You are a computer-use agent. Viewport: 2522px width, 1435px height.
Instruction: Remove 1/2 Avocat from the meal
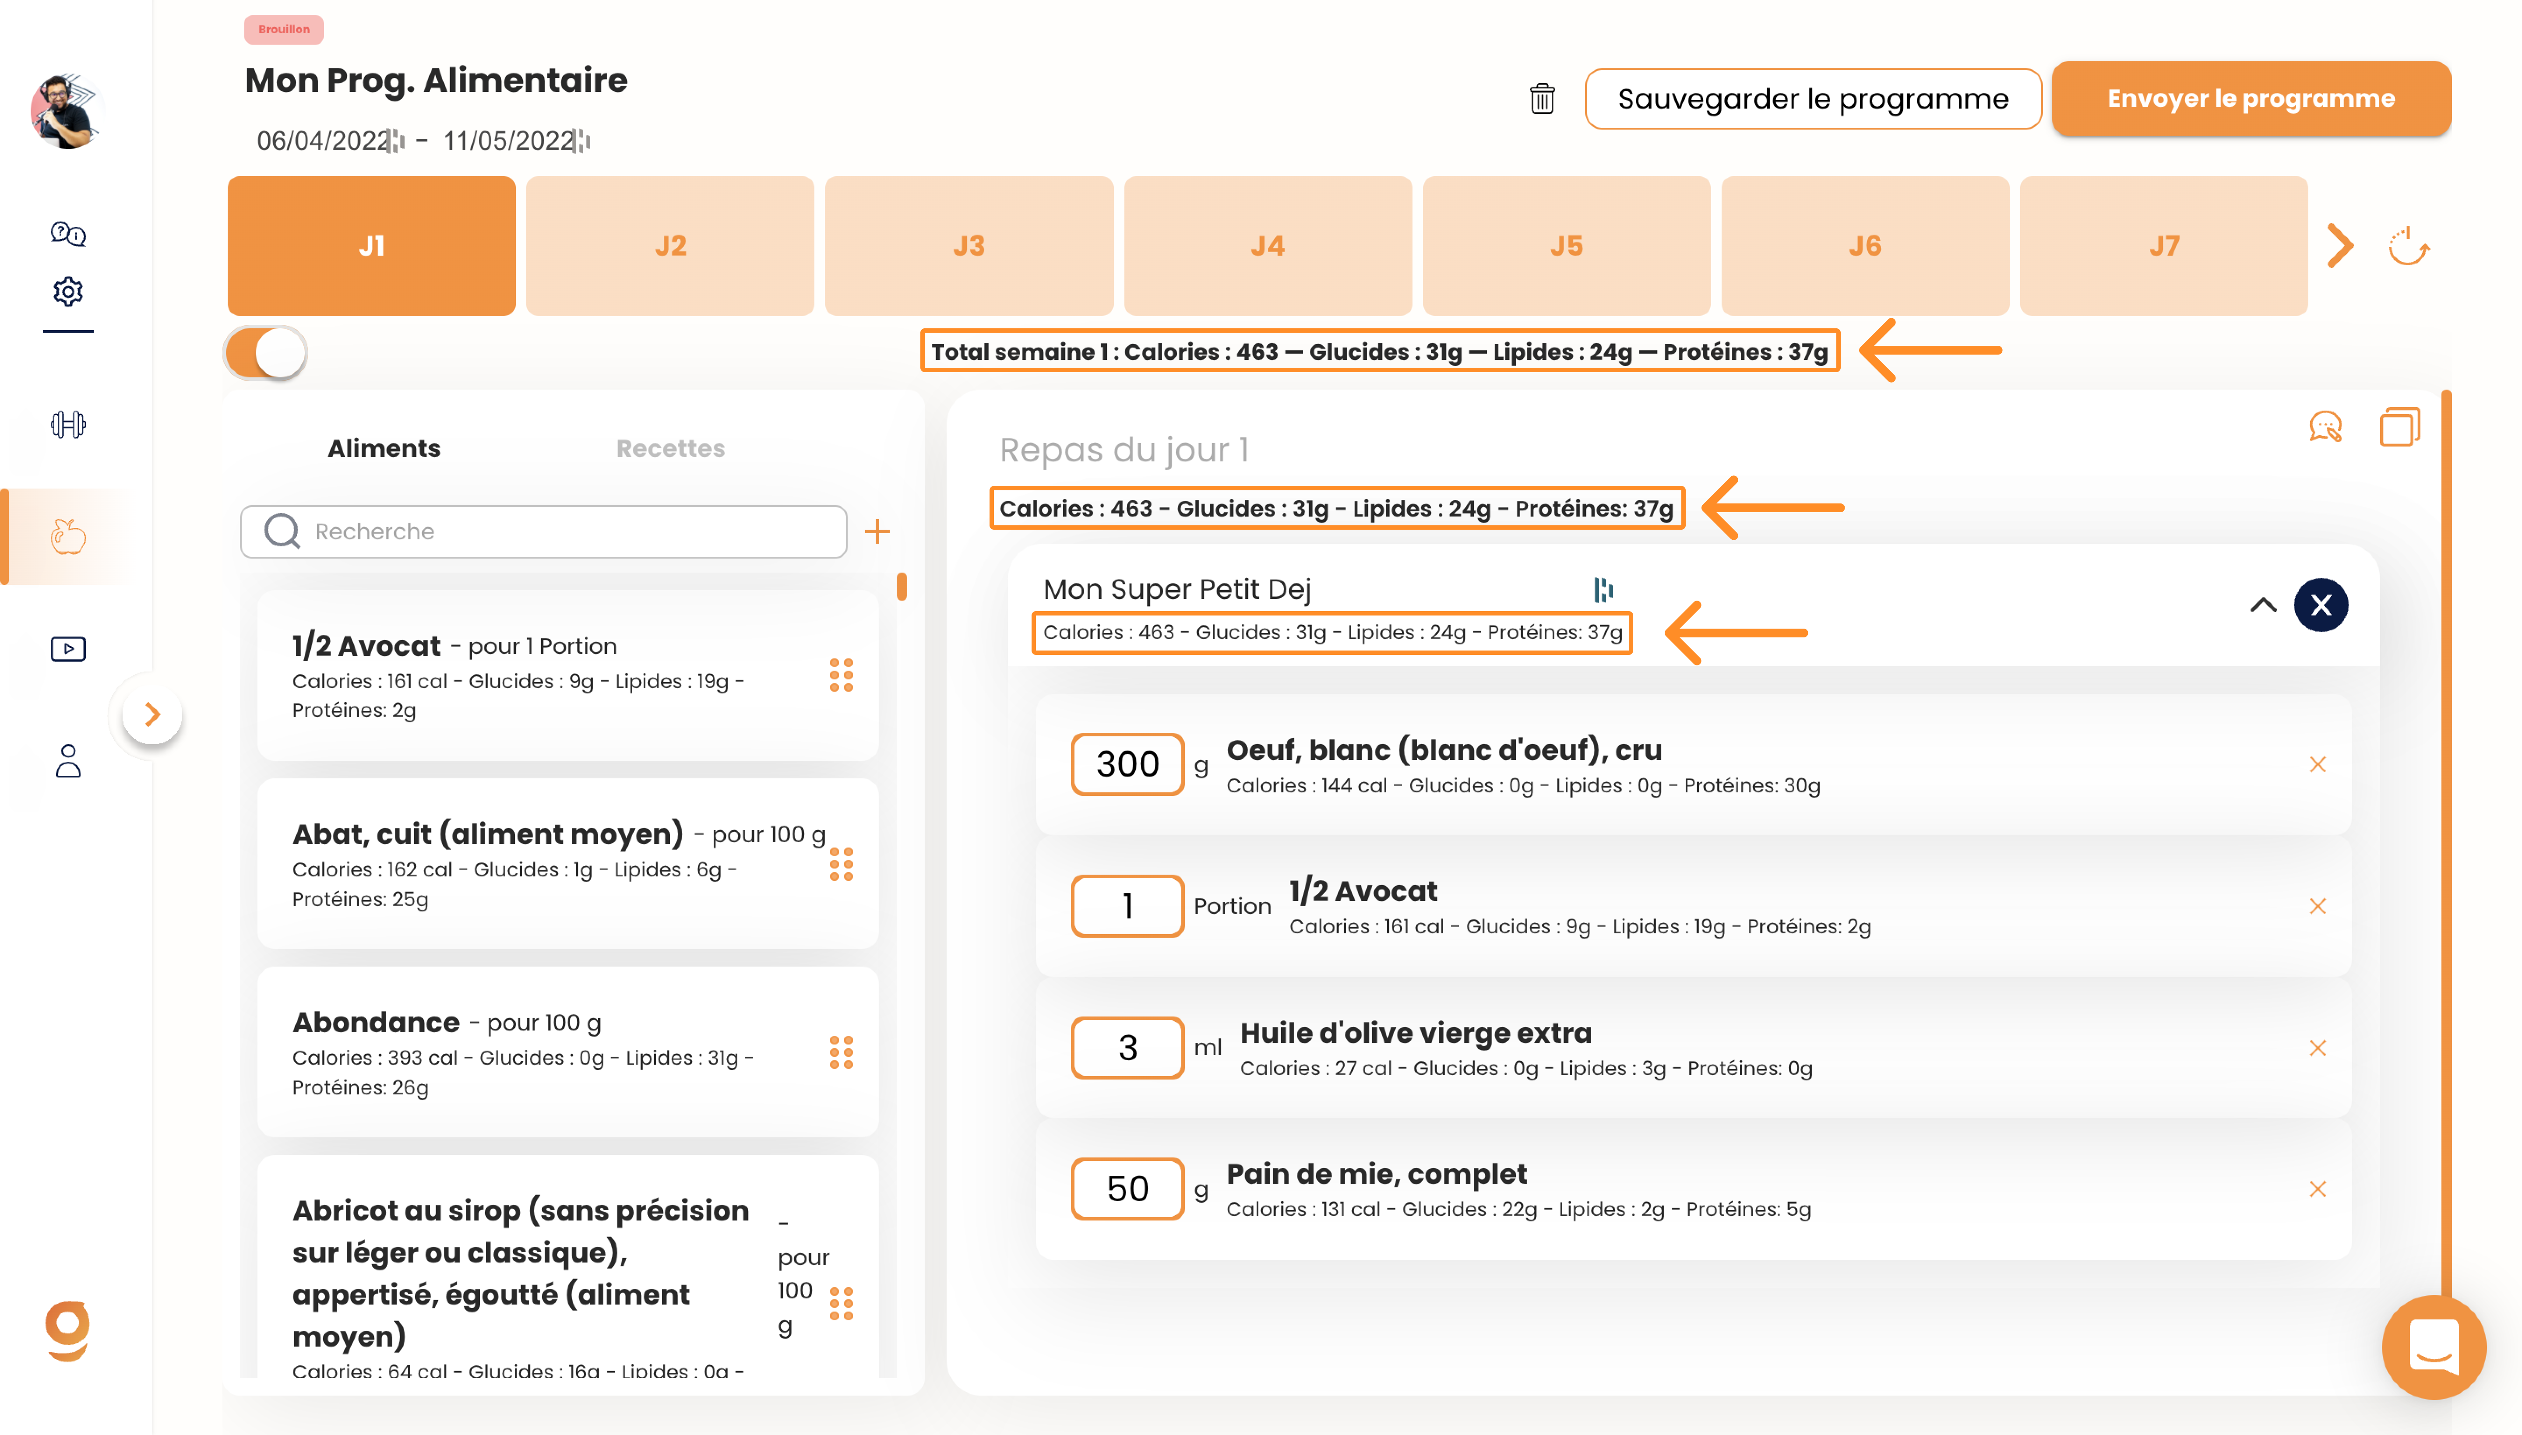[x=2317, y=907]
